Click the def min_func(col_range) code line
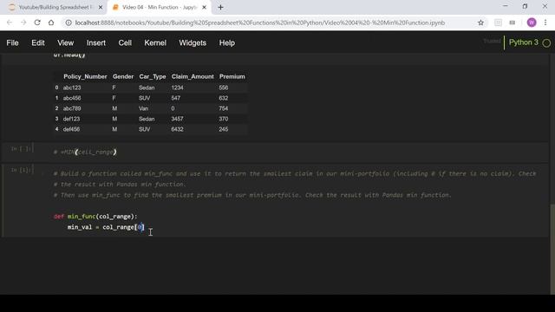 (95, 217)
